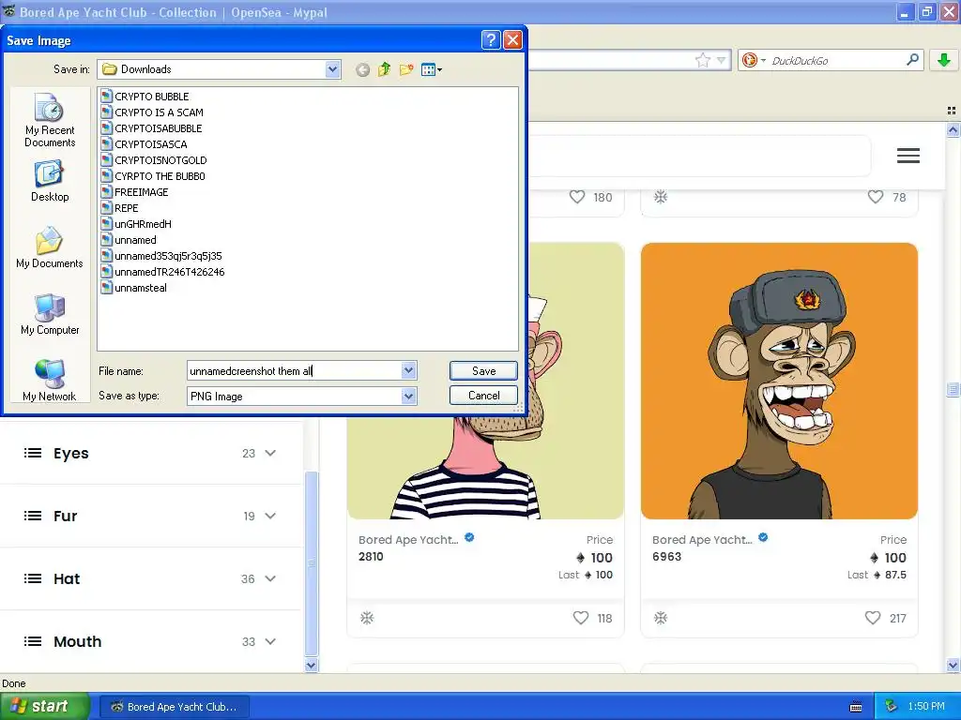Open My Network places shortcut
The image size is (961, 720).
tap(50, 381)
